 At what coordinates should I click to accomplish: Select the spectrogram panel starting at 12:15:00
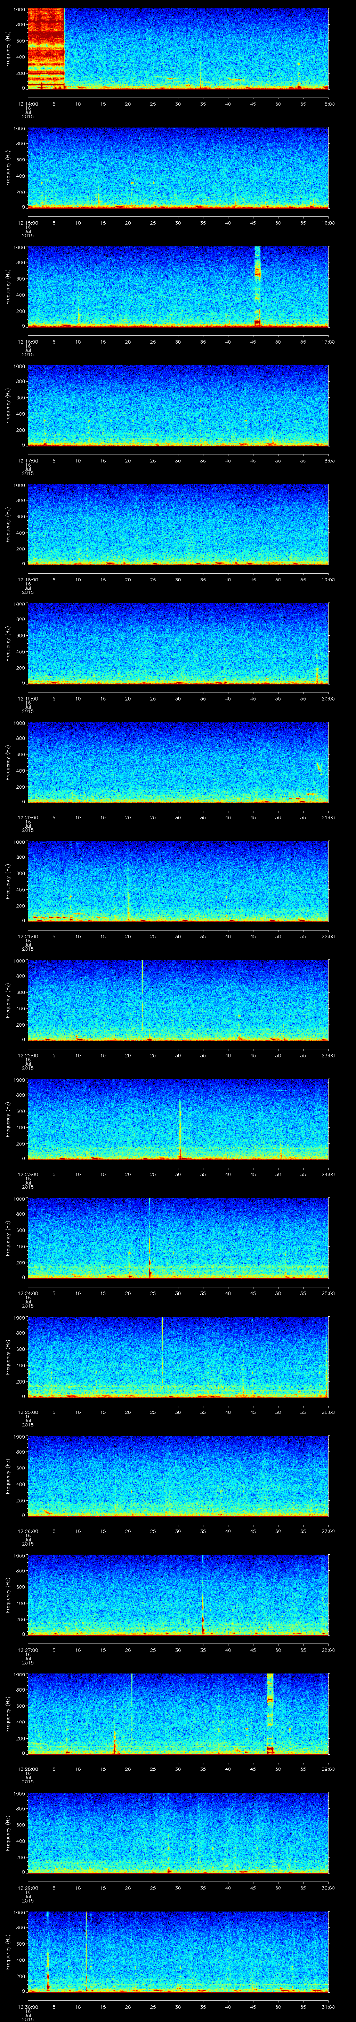(178, 167)
